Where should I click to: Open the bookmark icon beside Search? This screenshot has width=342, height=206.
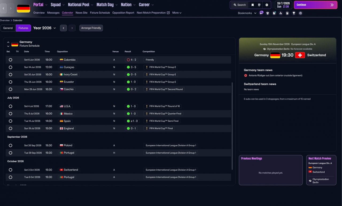pos(253,5)
